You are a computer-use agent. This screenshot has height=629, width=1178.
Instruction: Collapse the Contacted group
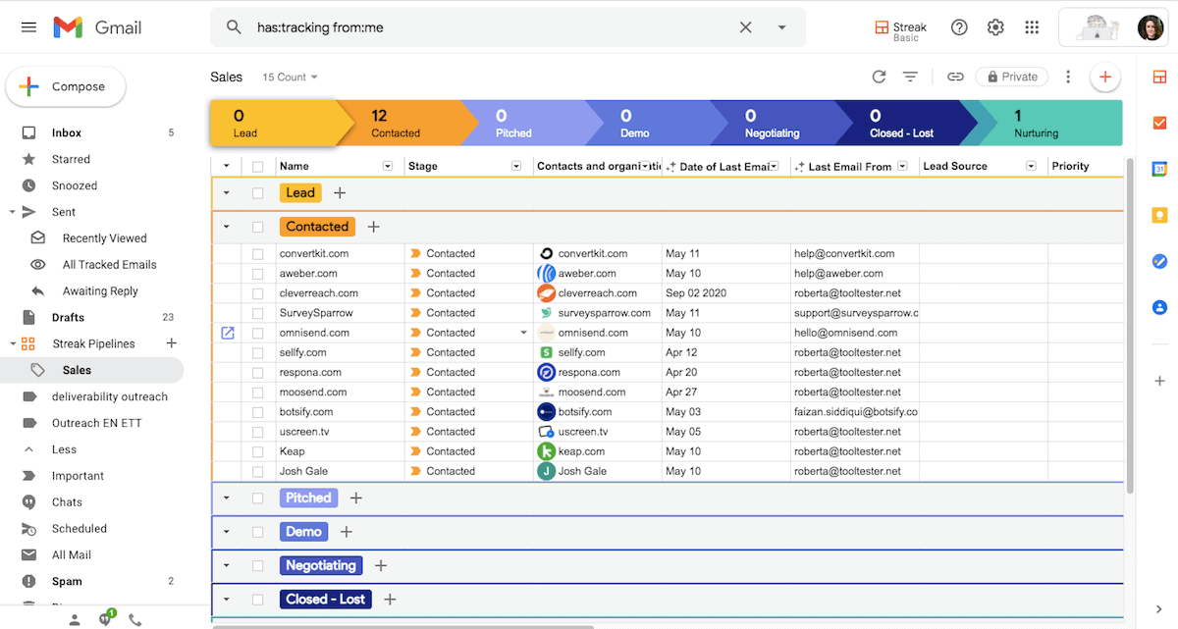coord(227,227)
